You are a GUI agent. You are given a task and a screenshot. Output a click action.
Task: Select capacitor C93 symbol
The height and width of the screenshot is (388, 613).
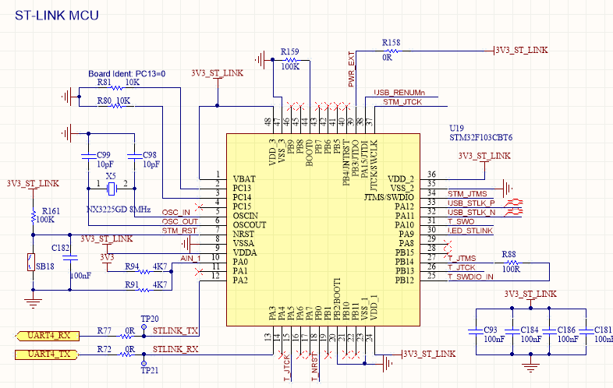coord(476,331)
